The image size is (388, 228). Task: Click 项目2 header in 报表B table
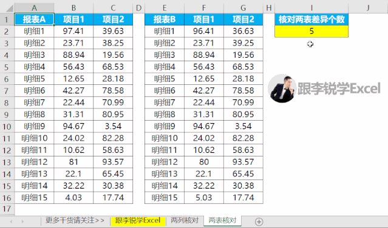[x=243, y=19]
